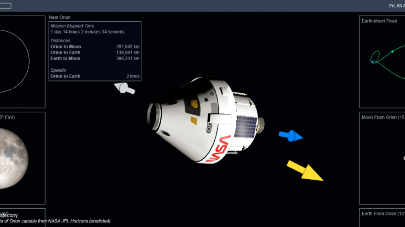Click the '2 km/s' speed value
The height and width of the screenshot is (227, 405).
(133, 76)
